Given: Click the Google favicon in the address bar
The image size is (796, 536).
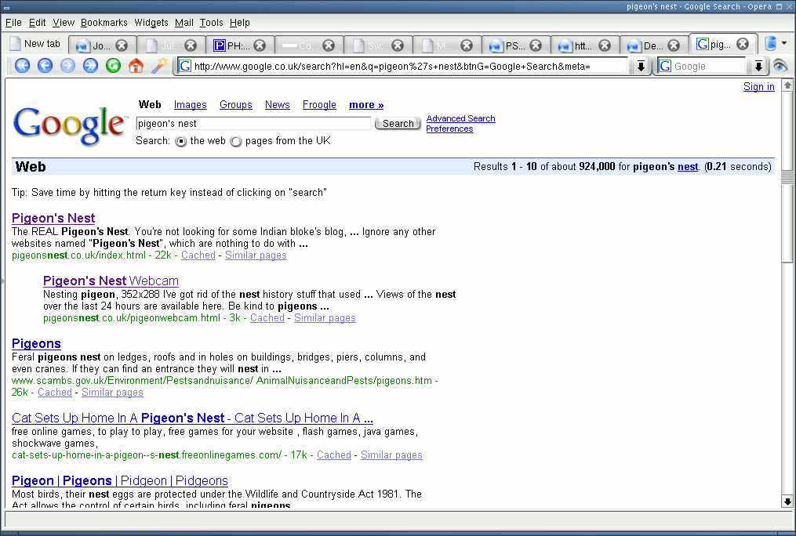Looking at the screenshot, I should click(184, 66).
